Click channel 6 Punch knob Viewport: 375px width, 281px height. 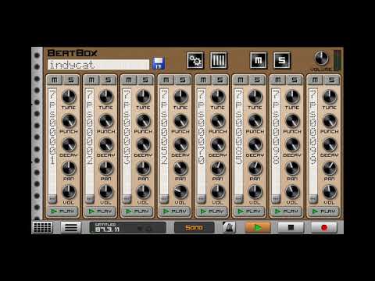255,121
